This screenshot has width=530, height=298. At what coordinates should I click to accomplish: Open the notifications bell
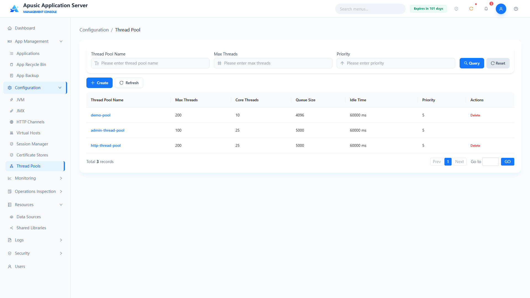[x=486, y=9]
